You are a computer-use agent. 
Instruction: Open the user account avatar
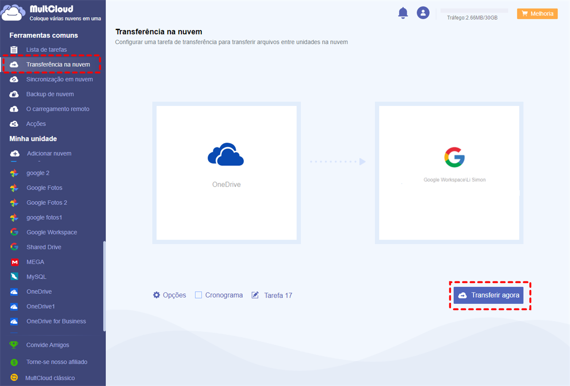click(x=423, y=13)
